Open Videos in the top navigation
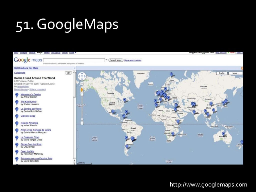The height and width of the screenshot is (192, 256). point(32,52)
